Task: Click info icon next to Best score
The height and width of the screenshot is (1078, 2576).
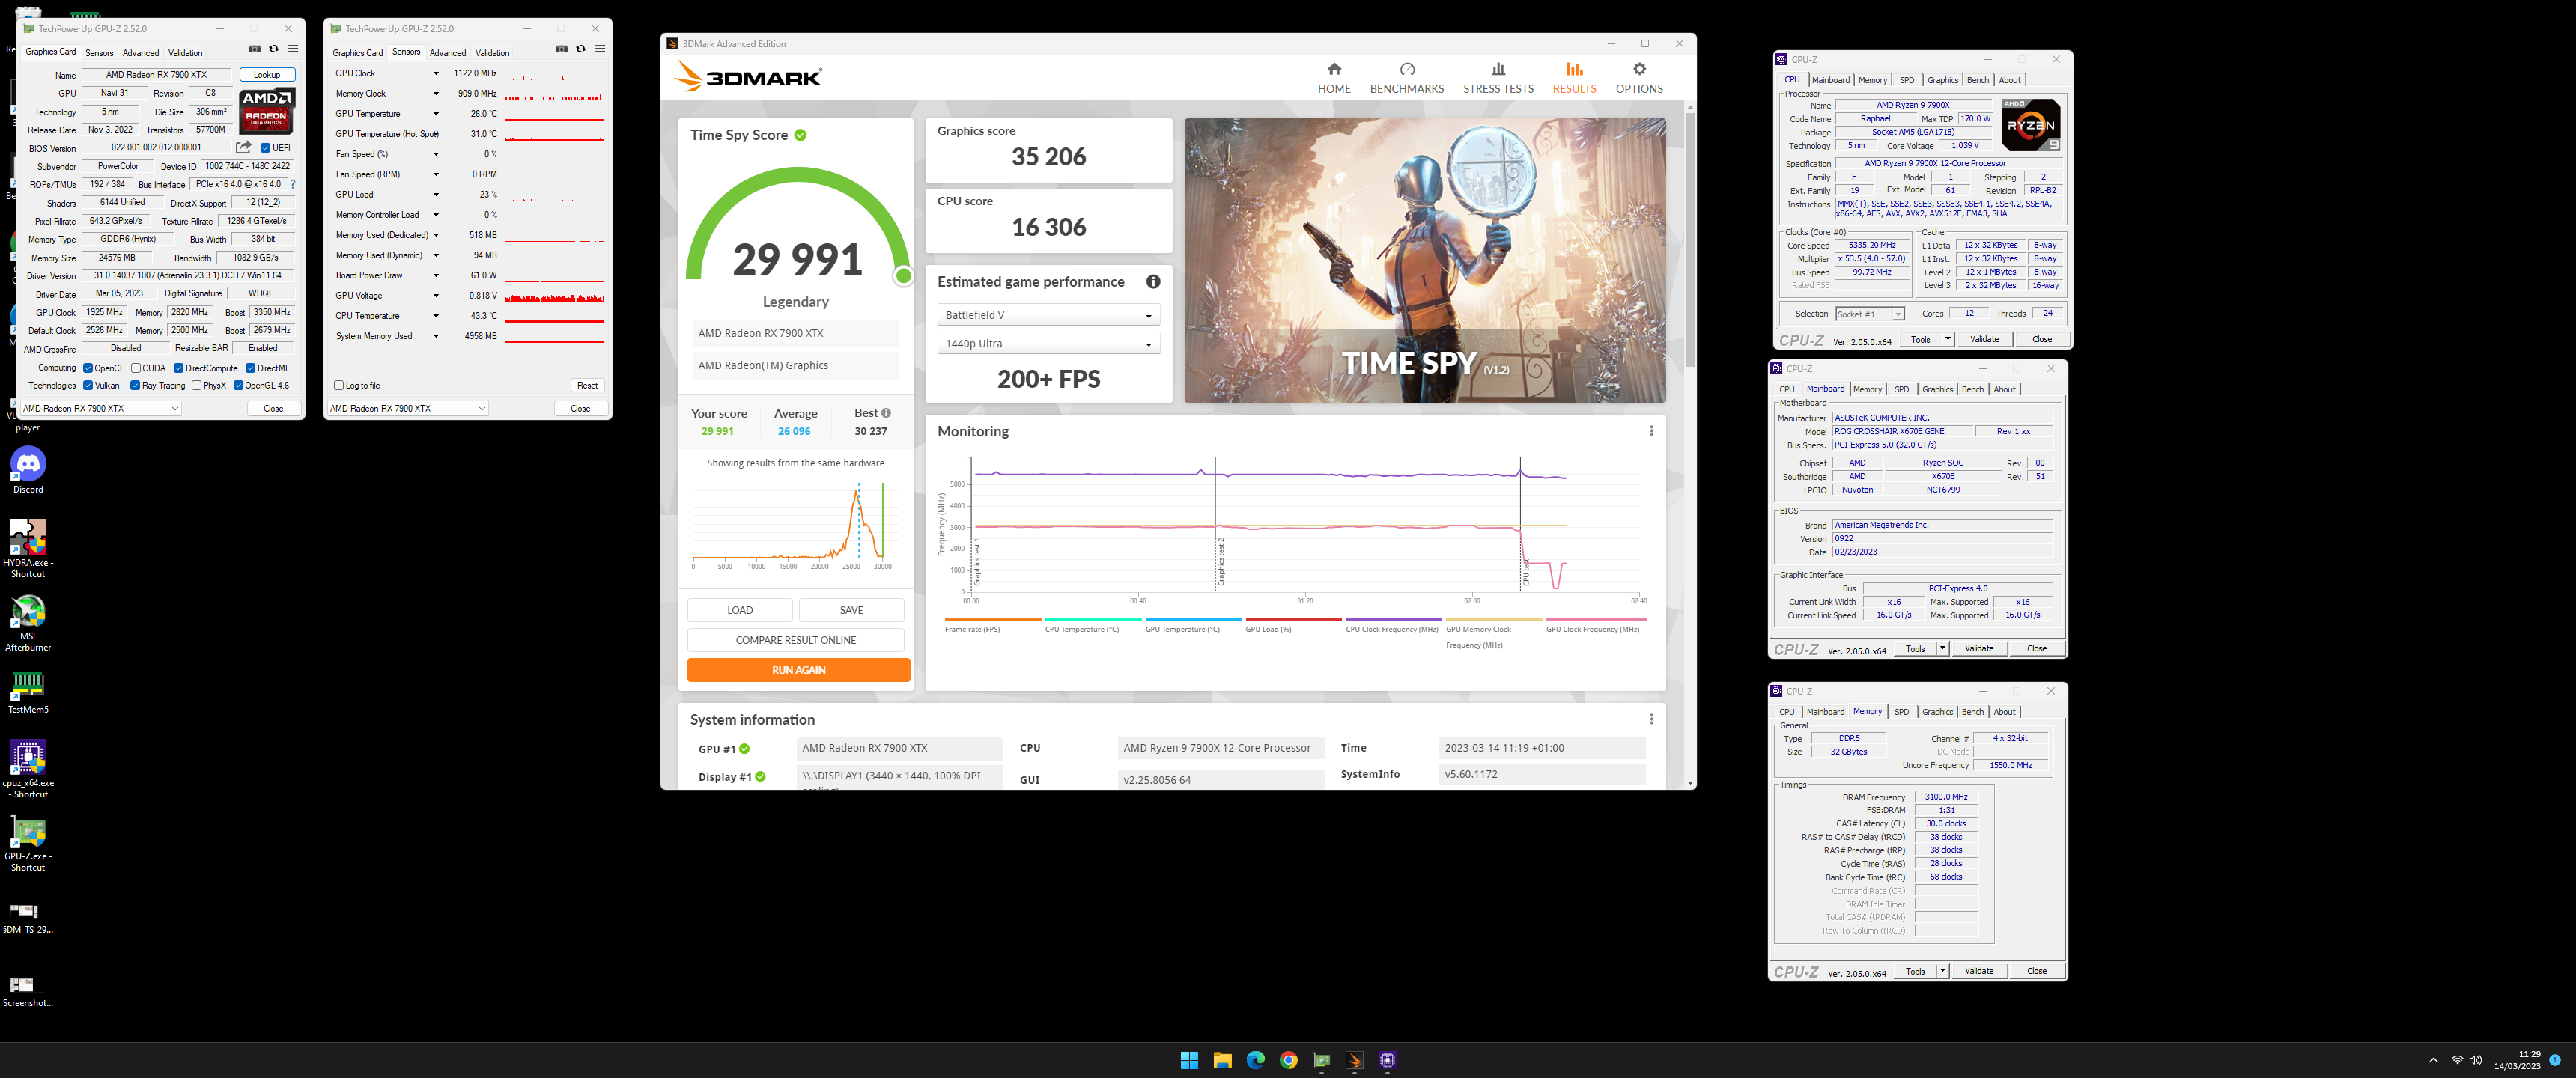Action: click(x=885, y=413)
